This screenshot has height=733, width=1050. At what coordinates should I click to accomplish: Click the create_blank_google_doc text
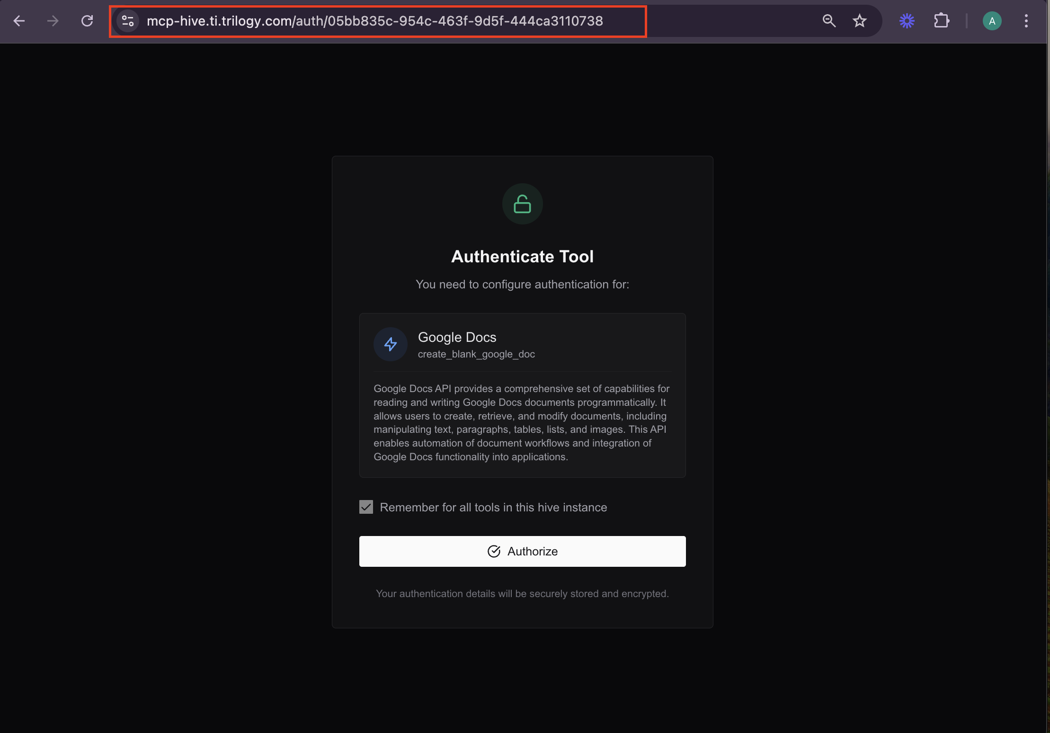pyautogui.click(x=476, y=354)
